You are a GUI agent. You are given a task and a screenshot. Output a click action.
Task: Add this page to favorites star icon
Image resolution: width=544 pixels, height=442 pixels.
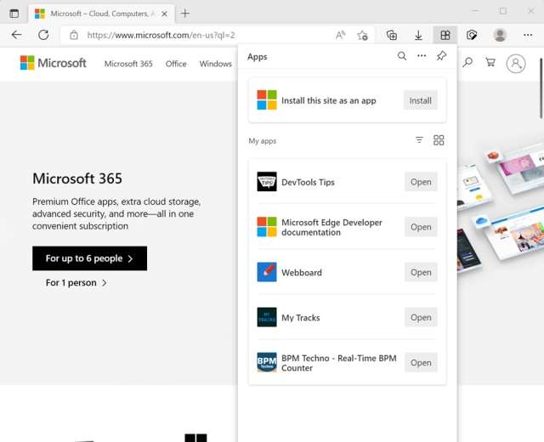pos(363,35)
